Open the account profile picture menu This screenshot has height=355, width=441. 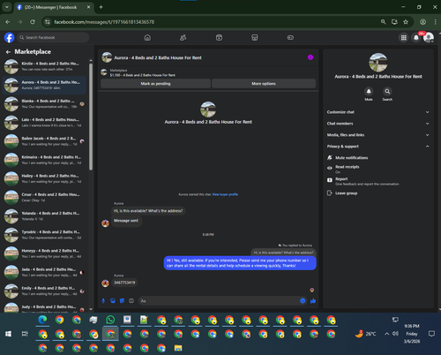point(429,38)
